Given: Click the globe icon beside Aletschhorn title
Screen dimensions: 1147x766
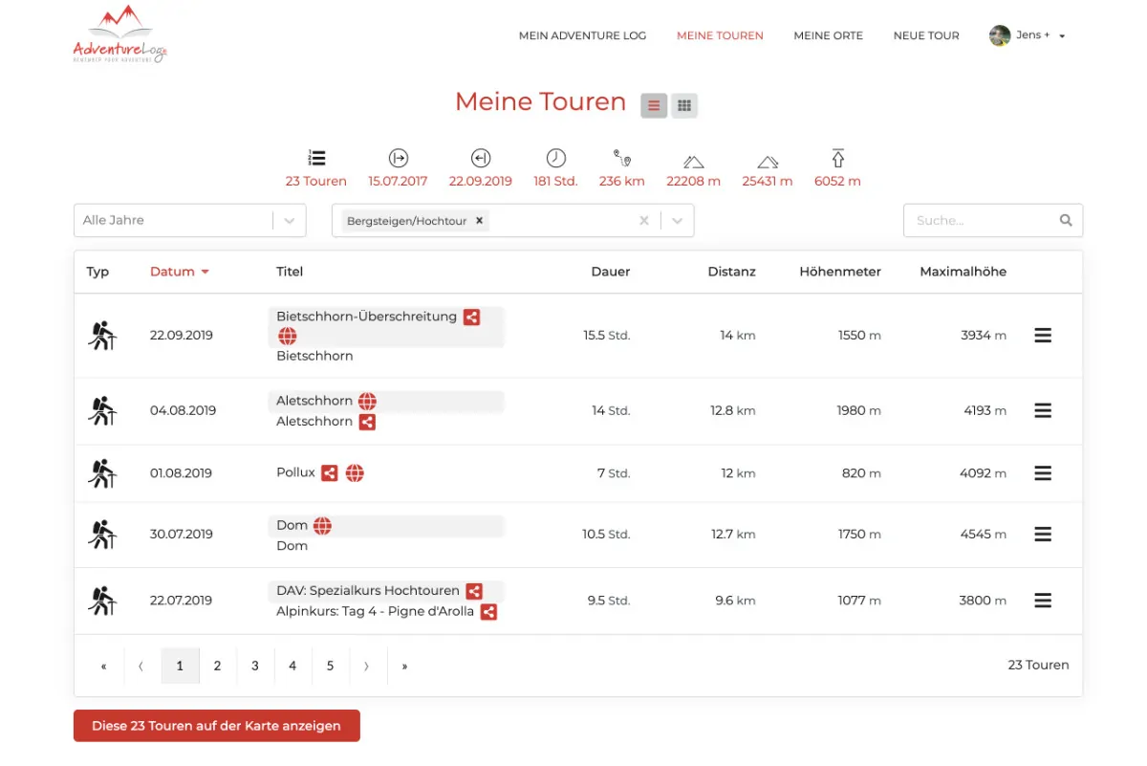Looking at the screenshot, I should (x=367, y=401).
